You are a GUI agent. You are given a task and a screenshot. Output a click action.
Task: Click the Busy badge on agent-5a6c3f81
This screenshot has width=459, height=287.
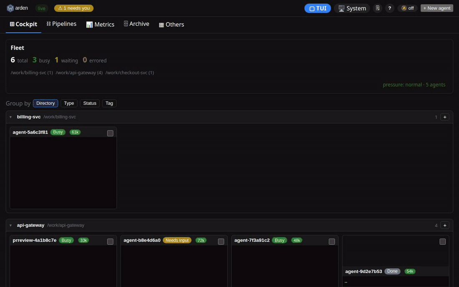coord(58,132)
